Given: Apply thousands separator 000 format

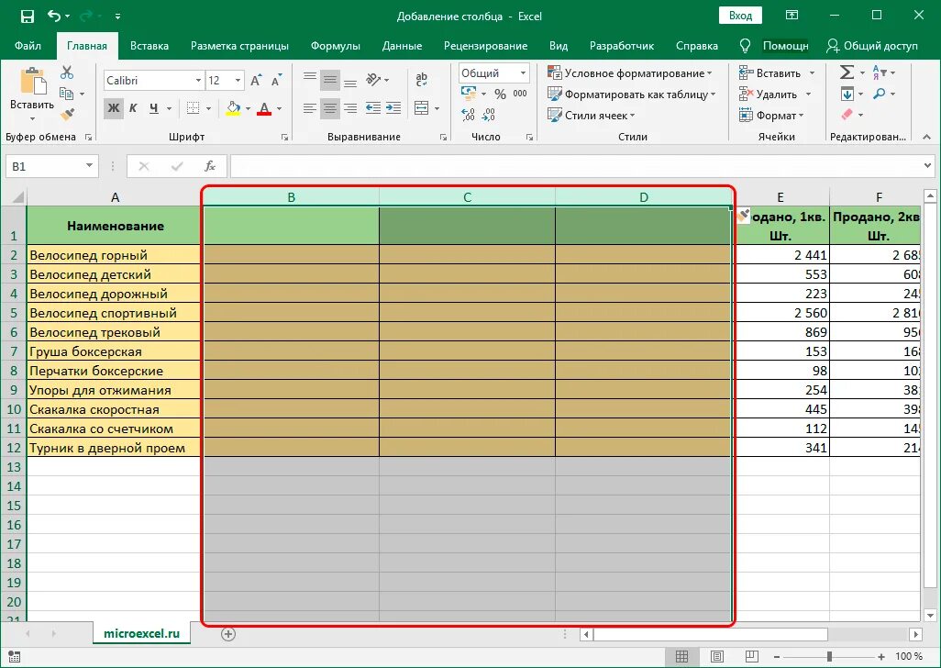Looking at the screenshot, I should click(520, 94).
